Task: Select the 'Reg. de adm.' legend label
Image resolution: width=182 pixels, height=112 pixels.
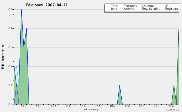Action: click(151, 9)
